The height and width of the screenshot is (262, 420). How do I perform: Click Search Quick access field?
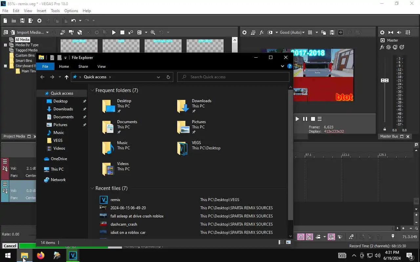tap(233, 77)
